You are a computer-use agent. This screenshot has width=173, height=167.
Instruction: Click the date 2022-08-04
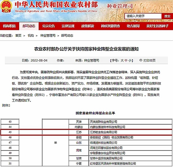point(39,61)
